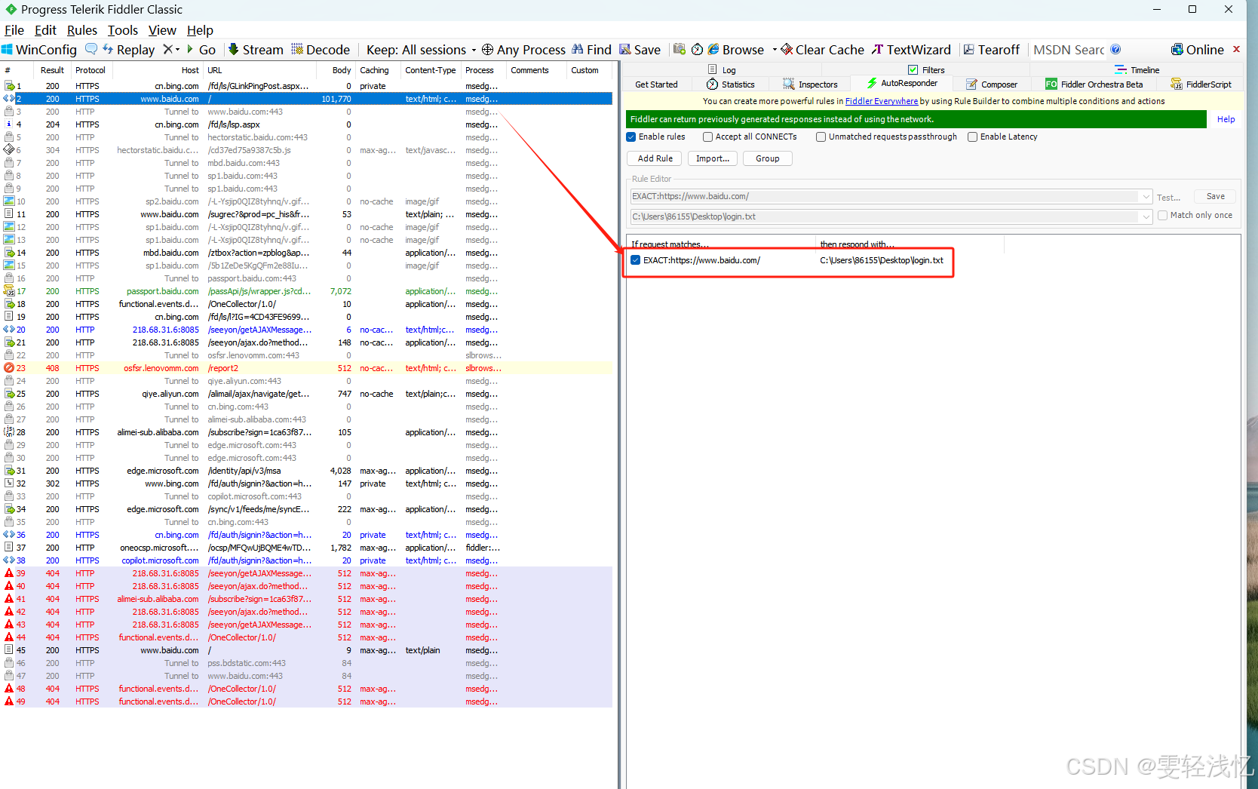Viewport: 1258px width, 789px height.
Task: Open the Remove sessions X dropdown
Action: 171,50
